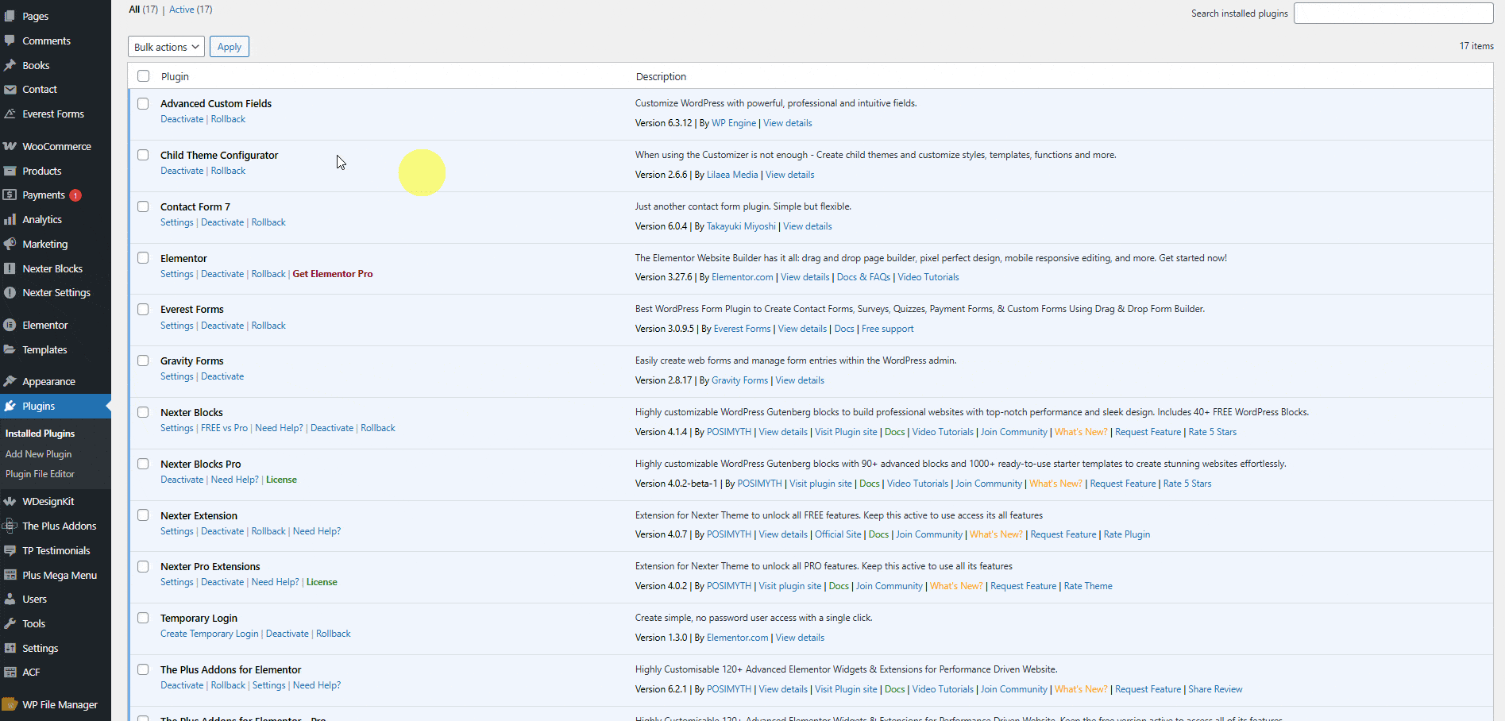Toggle the select-all plugins checkbox in header
This screenshot has width=1505, height=721.
point(143,76)
